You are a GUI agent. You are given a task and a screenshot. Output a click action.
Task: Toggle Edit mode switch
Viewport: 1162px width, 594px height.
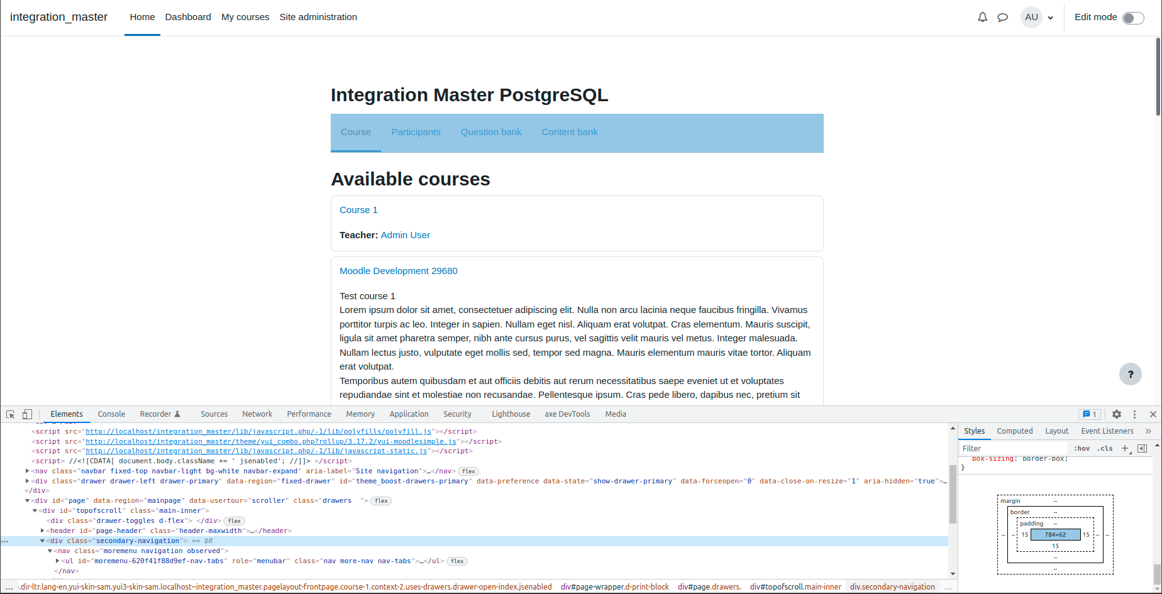[x=1133, y=18]
